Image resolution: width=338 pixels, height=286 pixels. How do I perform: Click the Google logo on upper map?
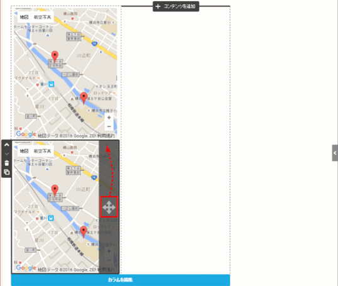pyautogui.click(x=26, y=135)
